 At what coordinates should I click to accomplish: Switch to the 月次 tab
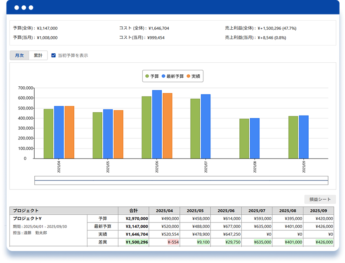(19, 55)
